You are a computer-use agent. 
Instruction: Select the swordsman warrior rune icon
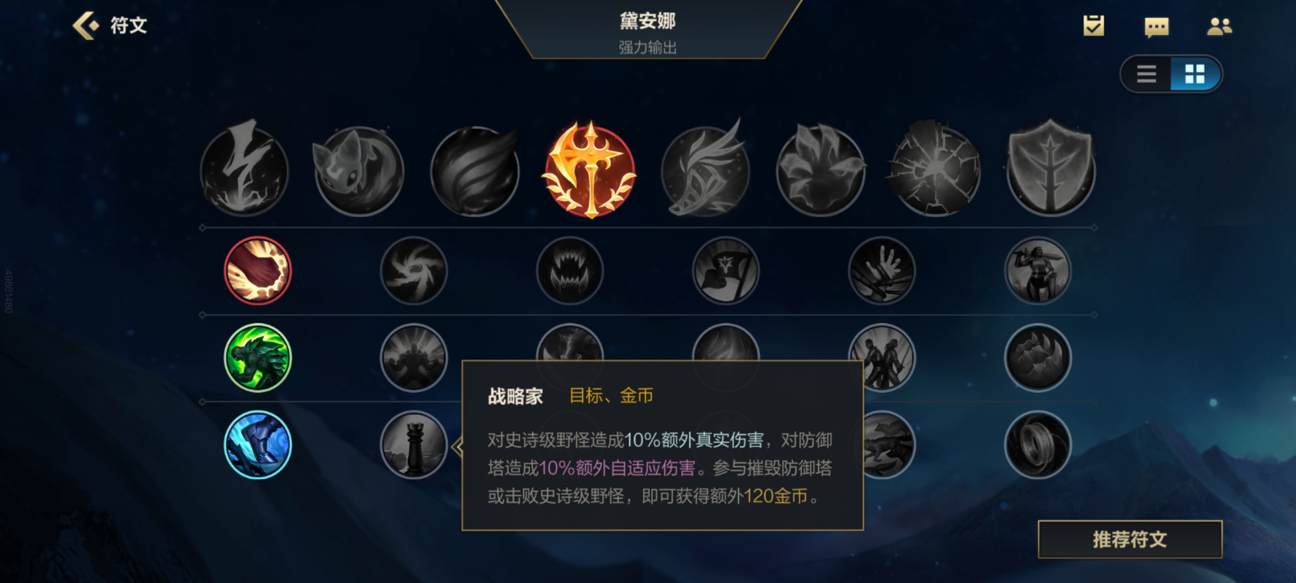tap(1037, 270)
